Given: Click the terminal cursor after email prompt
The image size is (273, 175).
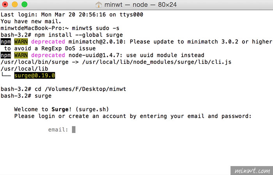Looking at the screenshot, I should pos(74,129).
